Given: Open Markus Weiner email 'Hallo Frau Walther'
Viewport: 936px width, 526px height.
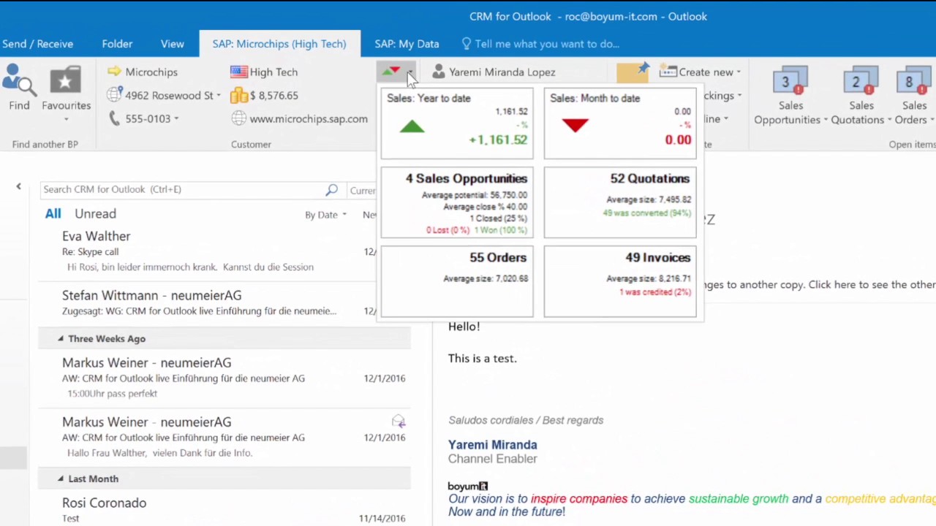Looking at the screenshot, I should [223, 437].
